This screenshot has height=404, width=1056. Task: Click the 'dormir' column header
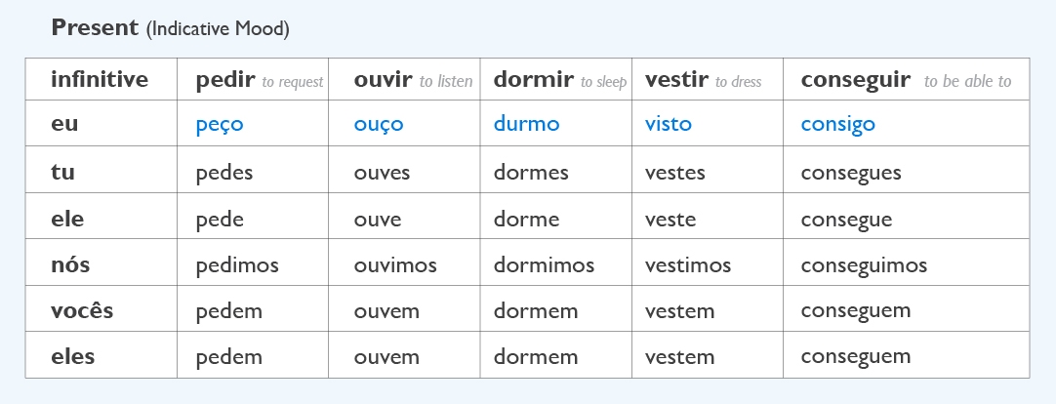(534, 80)
